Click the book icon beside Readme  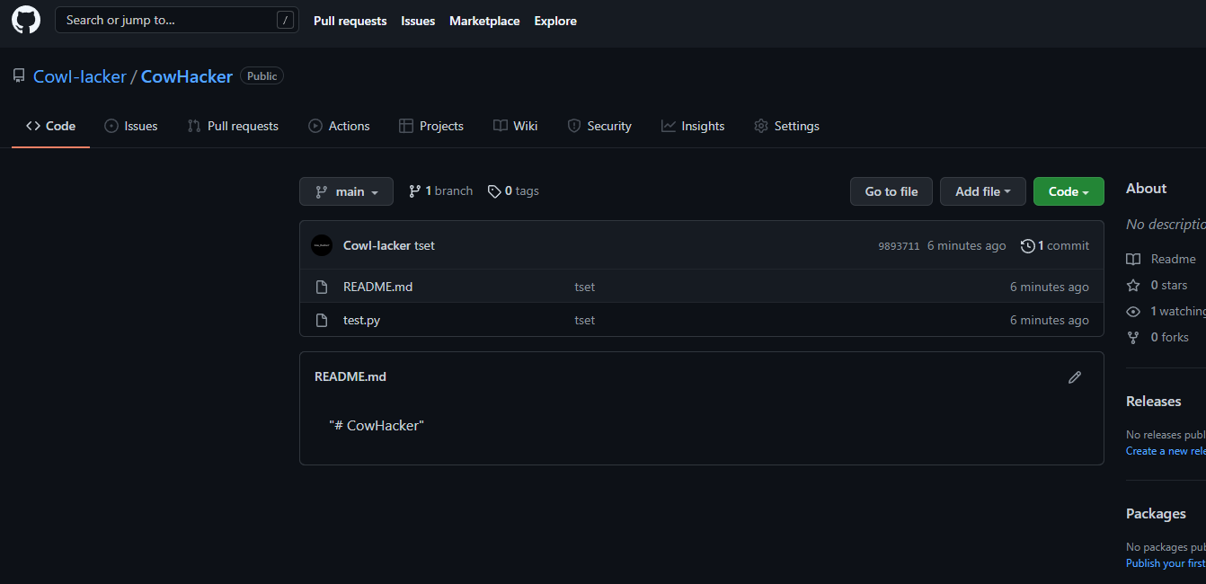pos(1133,259)
